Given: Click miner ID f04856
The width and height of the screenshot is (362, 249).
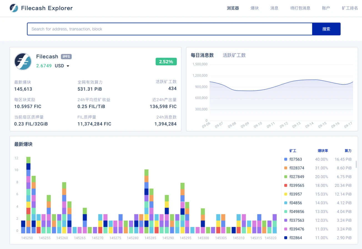Looking at the screenshot, I should pyautogui.click(x=296, y=203).
